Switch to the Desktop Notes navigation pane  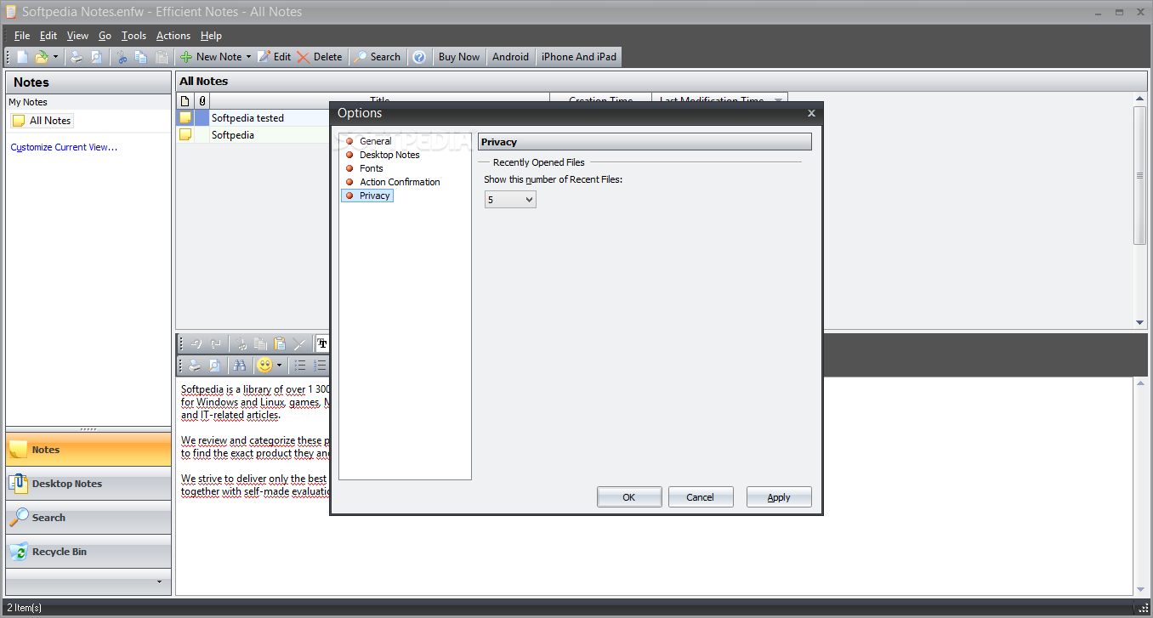pos(88,484)
